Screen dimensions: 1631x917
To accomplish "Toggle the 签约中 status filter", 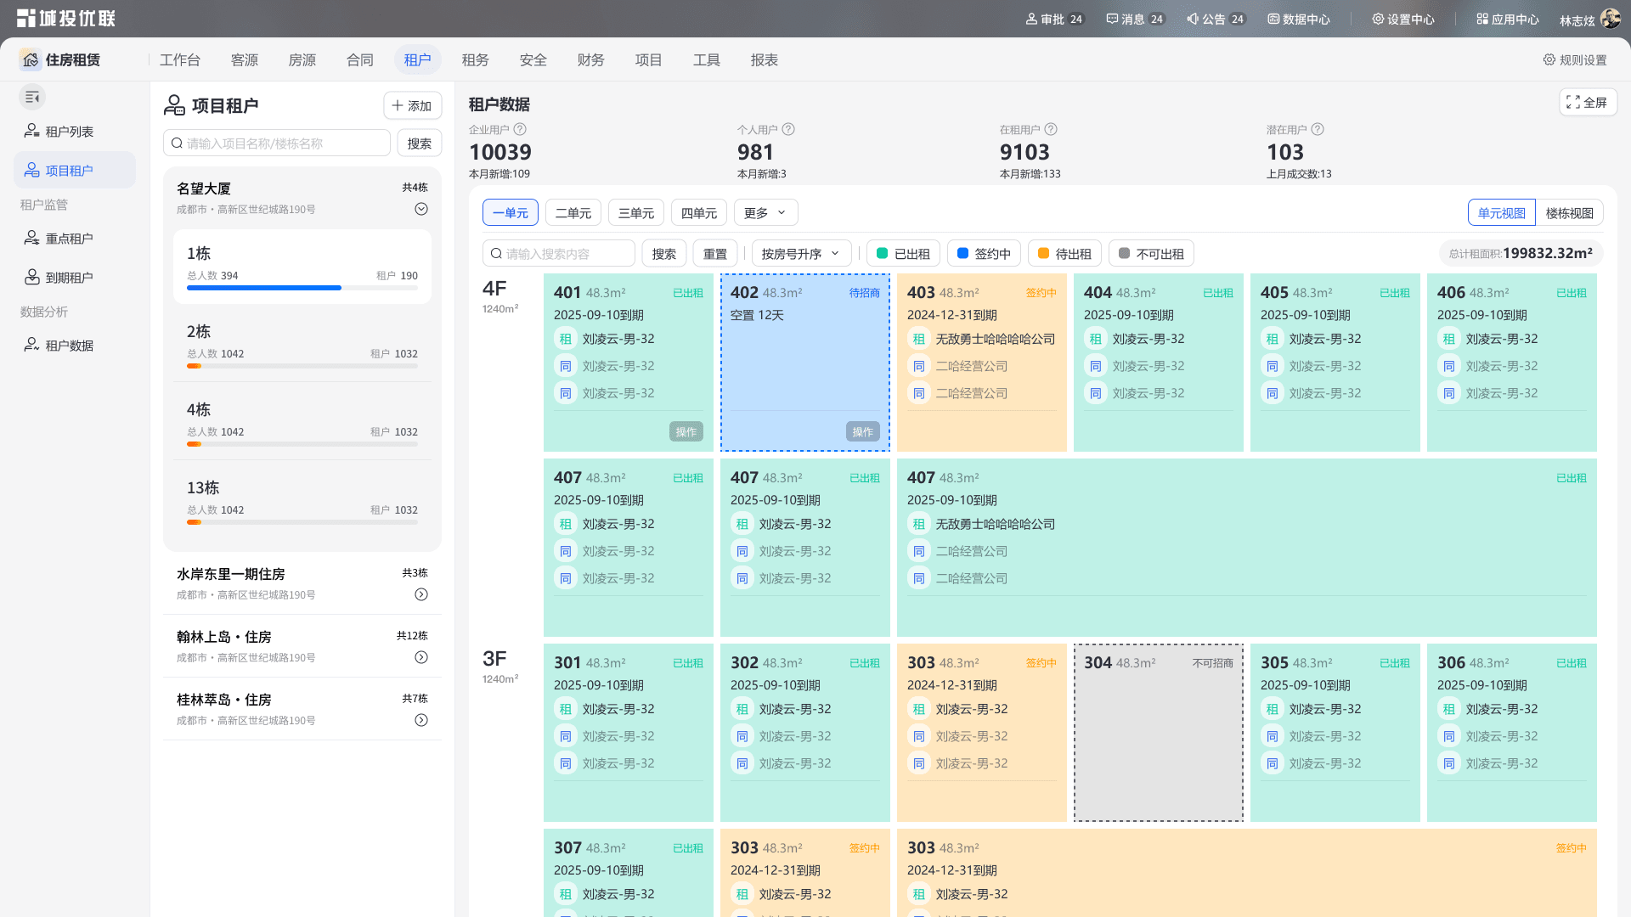I will click(x=984, y=253).
